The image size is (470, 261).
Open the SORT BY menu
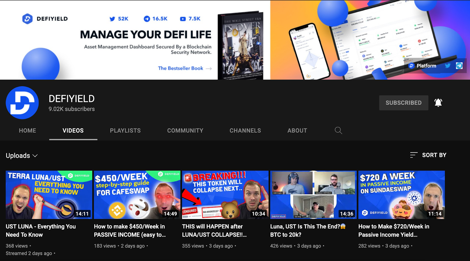point(428,155)
